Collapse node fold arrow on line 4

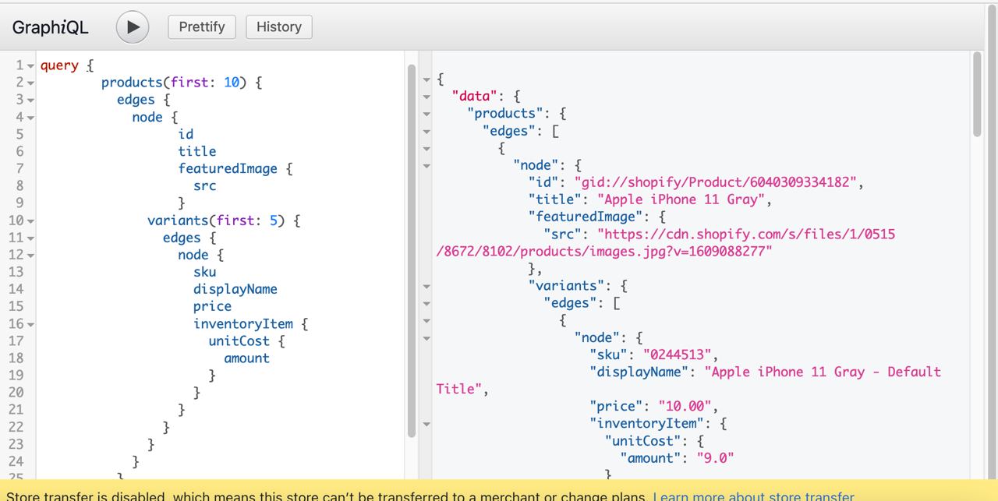pos(30,118)
